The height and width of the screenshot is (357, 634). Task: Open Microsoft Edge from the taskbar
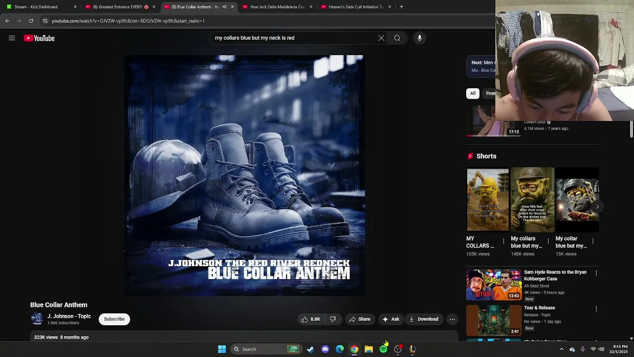click(340, 349)
